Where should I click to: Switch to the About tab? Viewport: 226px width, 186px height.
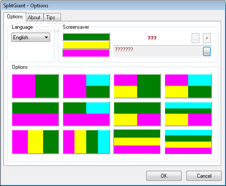(x=34, y=17)
